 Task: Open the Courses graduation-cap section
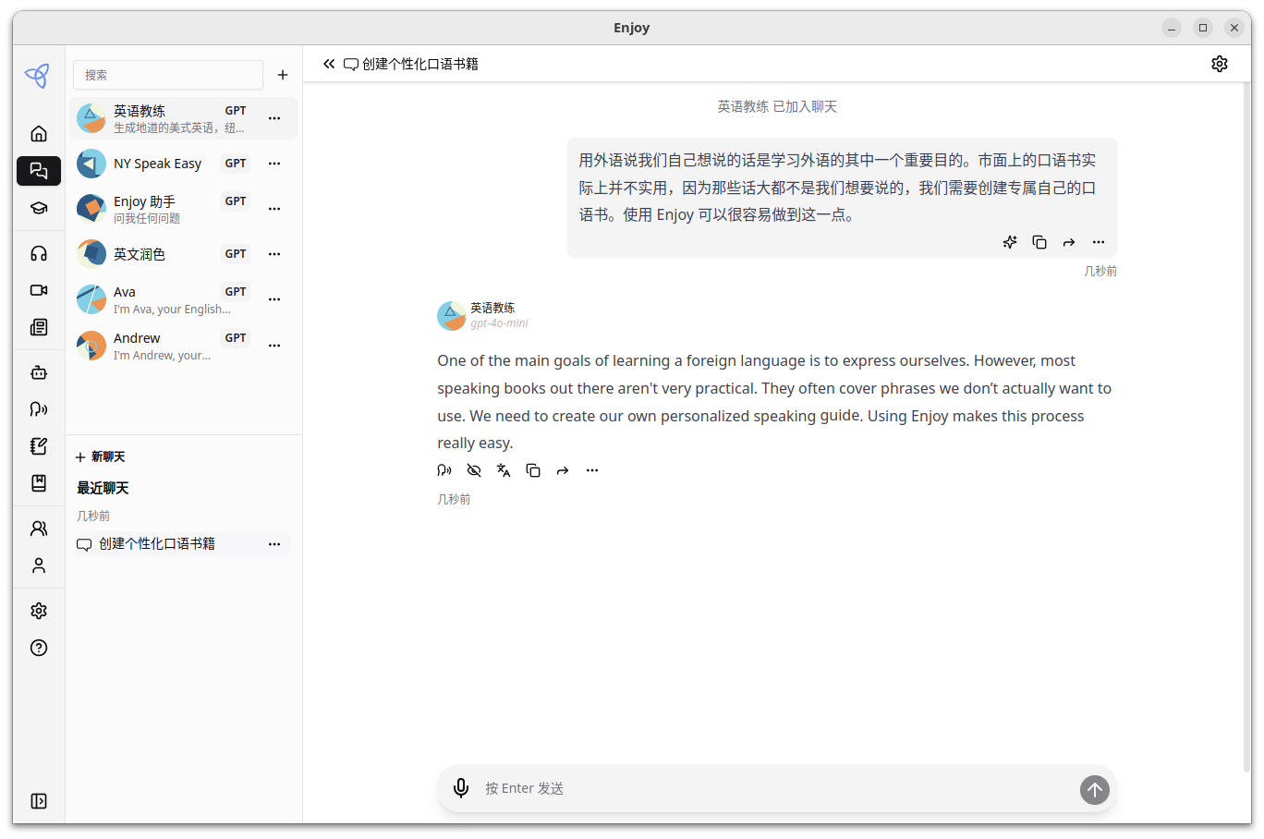point(38,207)
